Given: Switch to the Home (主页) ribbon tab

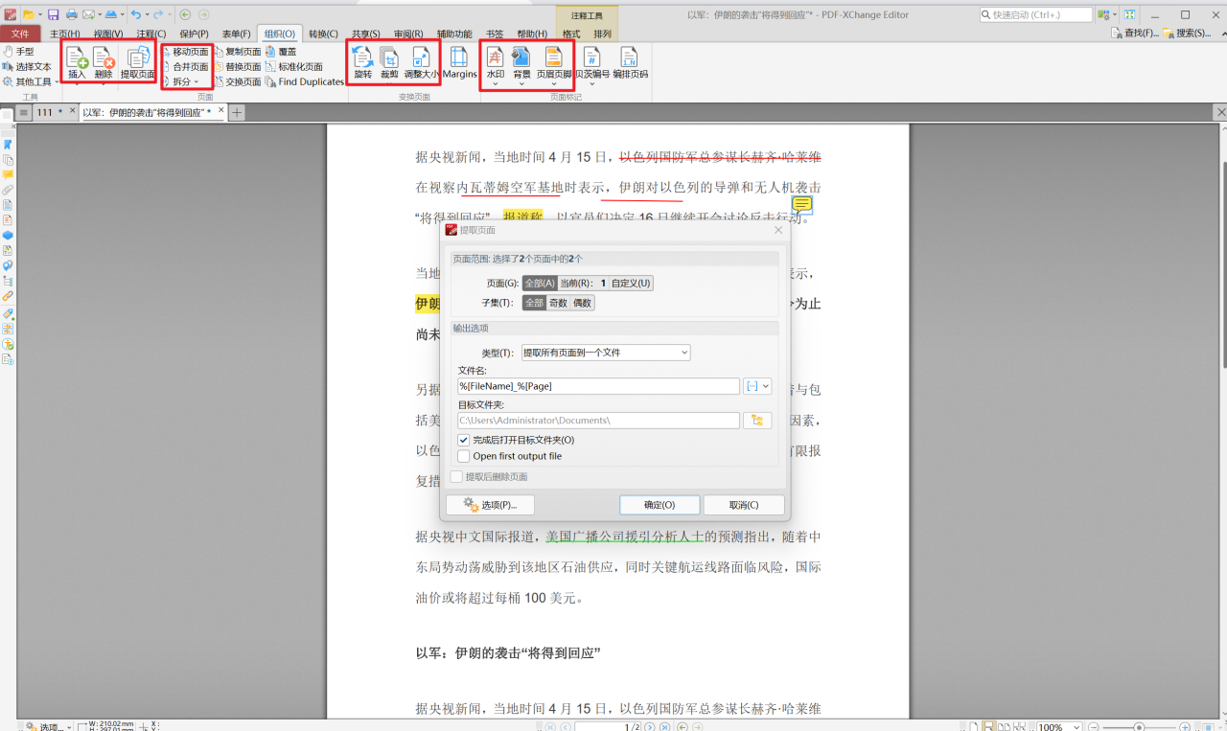Looking at the screenshot, I should pos(65,34).
